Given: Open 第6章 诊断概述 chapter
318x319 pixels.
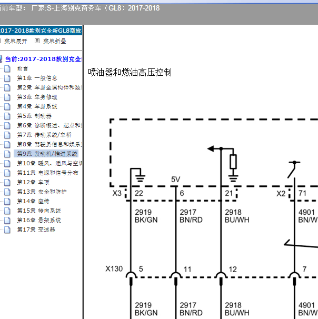Looking at the screenshot, I should pyautogui.click(x=49, y=125).
